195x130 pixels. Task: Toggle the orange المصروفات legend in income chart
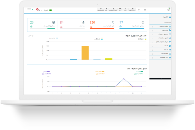[100, 71]
